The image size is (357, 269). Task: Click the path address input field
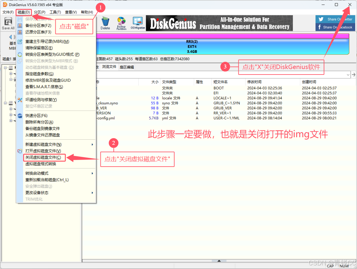click(x=220, y=75)
